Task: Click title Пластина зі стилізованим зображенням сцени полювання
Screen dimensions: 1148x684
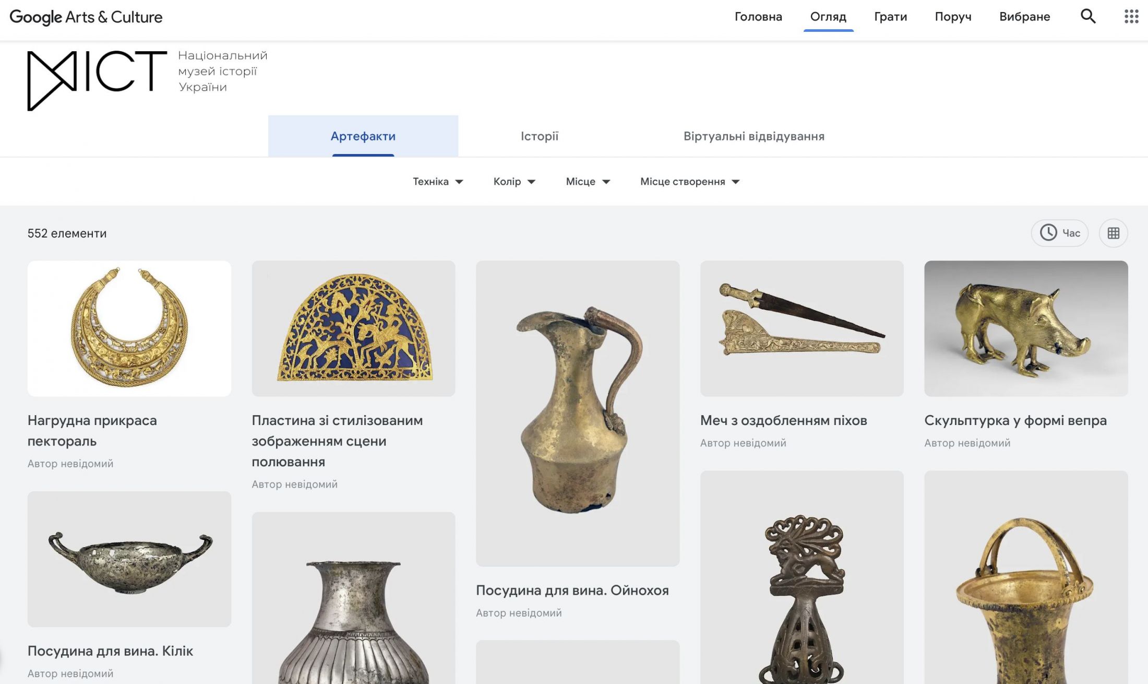Action: click(x=337, y=441)
